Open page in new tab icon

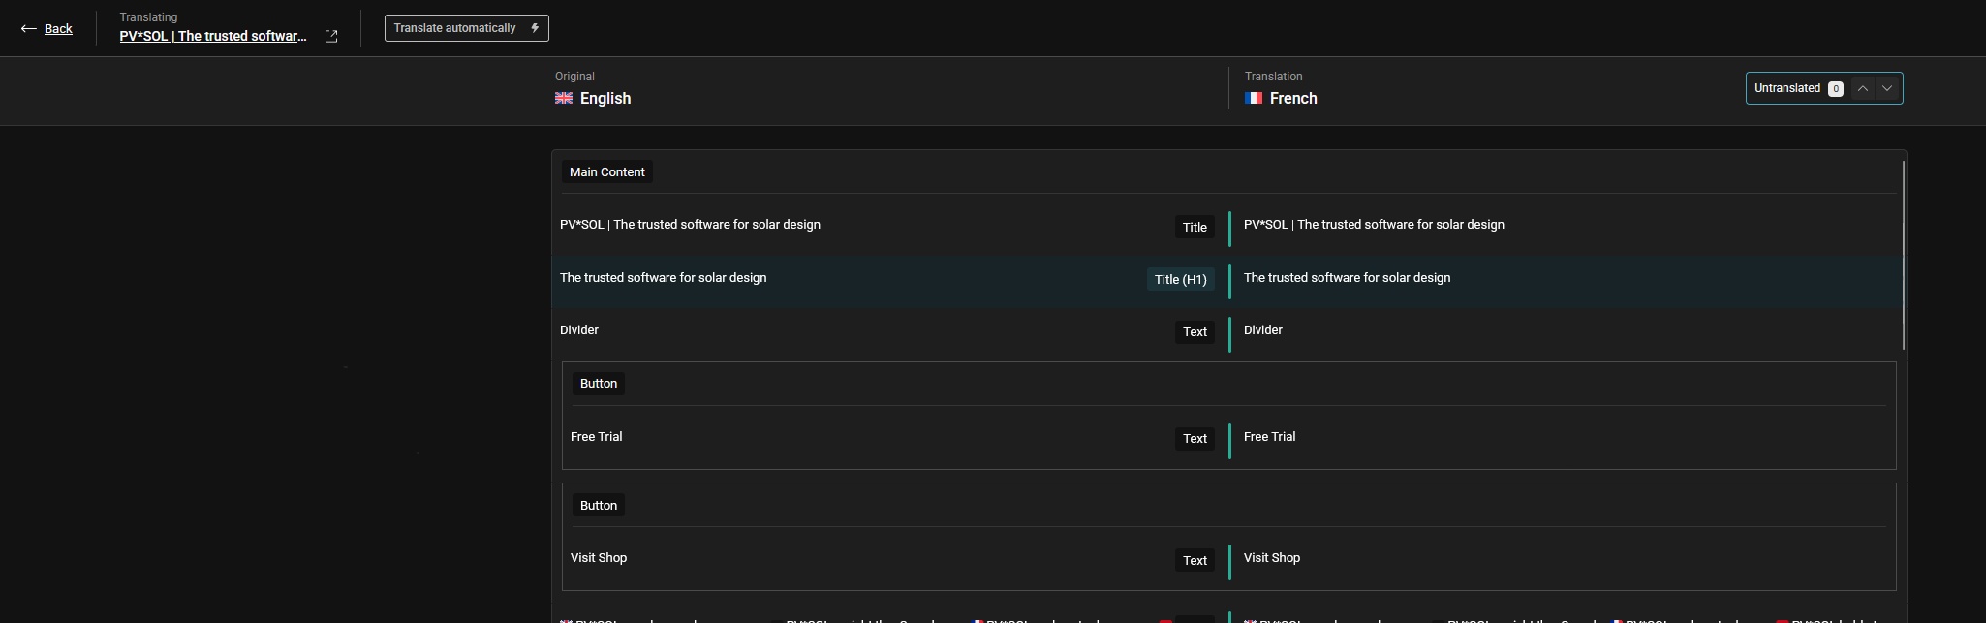pos(331,37)
